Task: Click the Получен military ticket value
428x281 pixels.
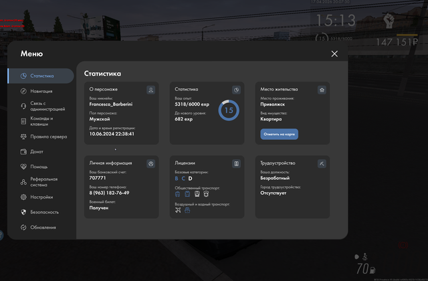Action: pyautogui.click(x=99, y=208)
